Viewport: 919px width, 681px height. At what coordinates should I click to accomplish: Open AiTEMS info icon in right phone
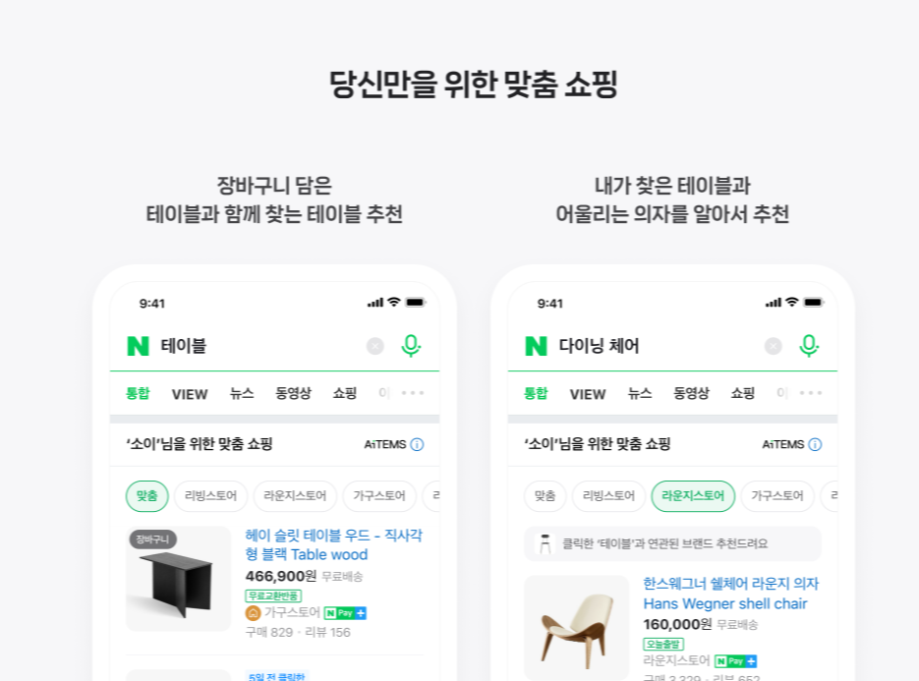815,444
